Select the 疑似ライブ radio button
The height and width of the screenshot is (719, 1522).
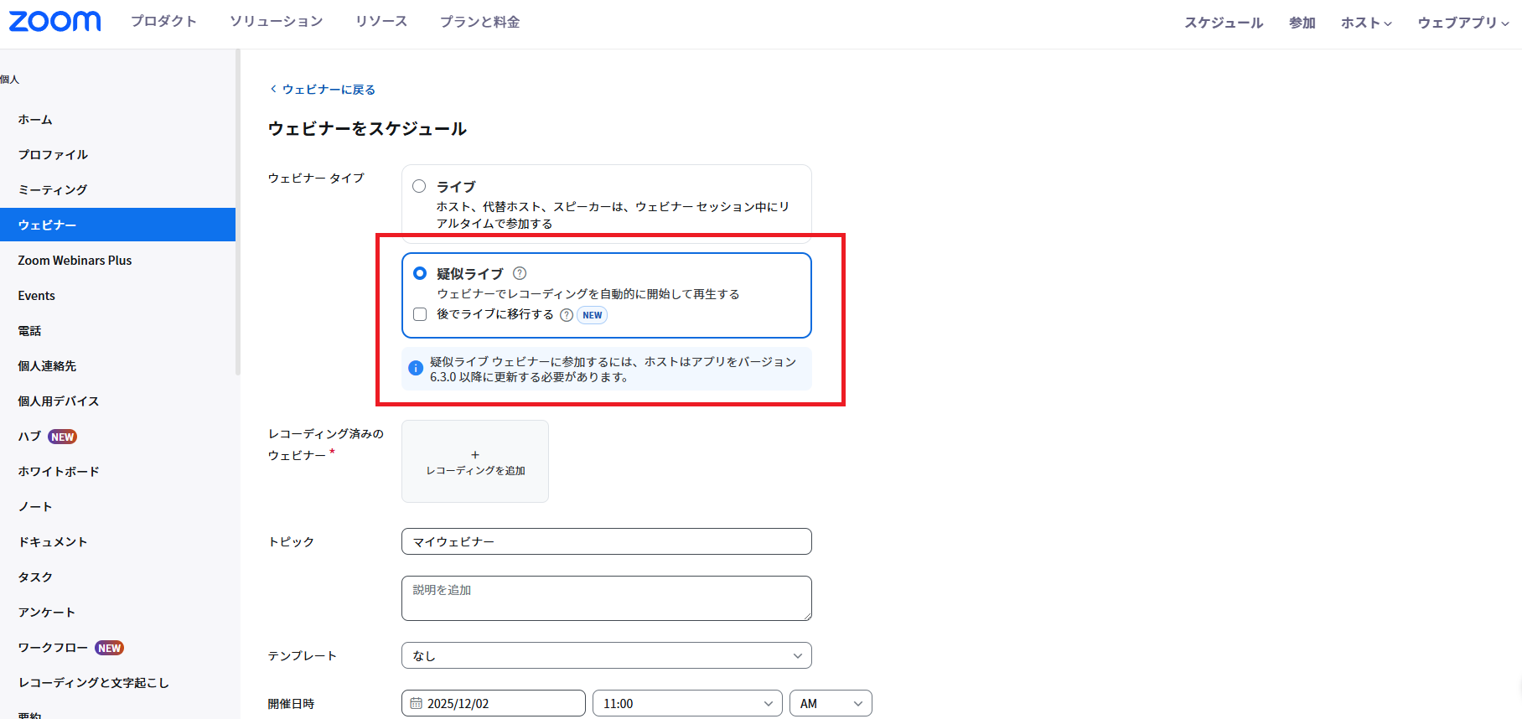pyautogui.click(x=420, y=273)
